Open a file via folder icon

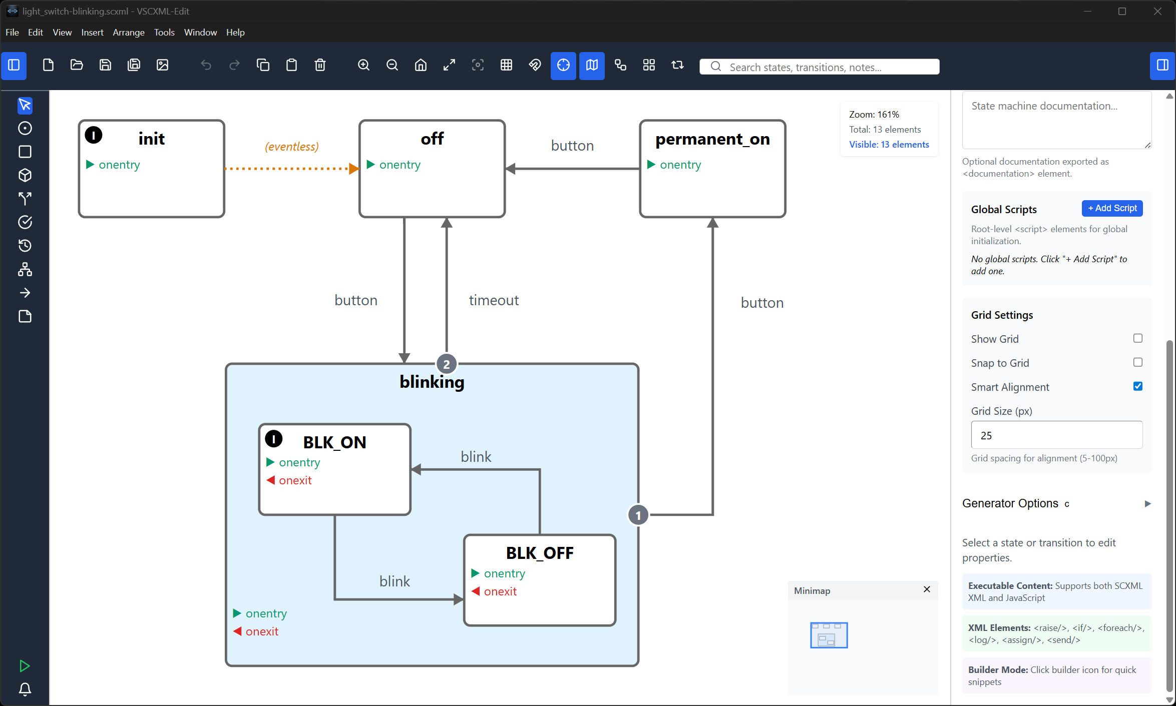77,66
